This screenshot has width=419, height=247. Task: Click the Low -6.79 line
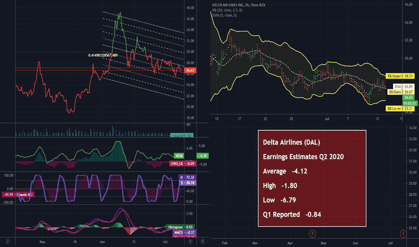pyautogui.click(x=280, y=200)
